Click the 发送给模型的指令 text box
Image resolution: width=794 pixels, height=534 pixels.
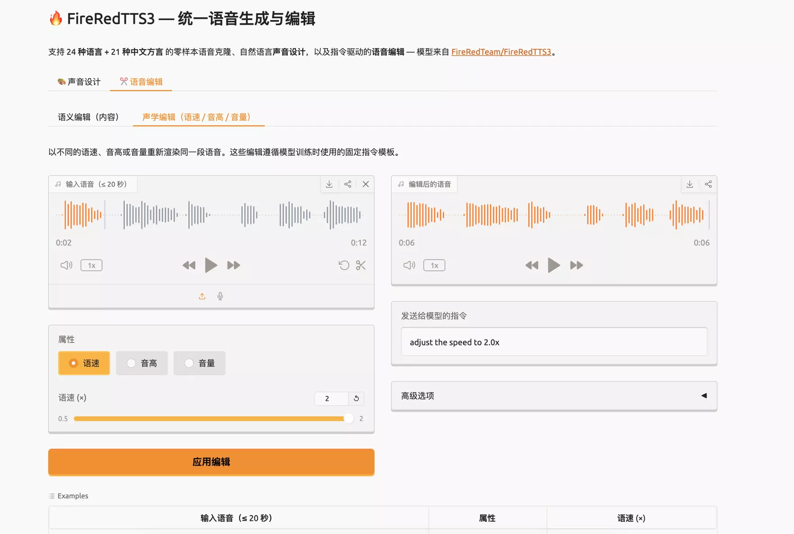554,342
